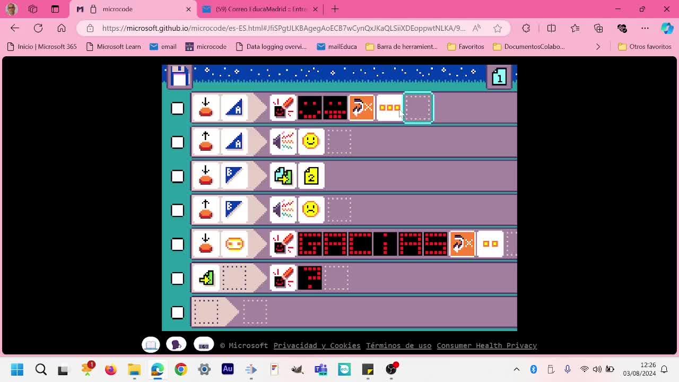Image resolution: width=679 pixels, height=382 pixels.
Task: Open the Microsoft Learn bookmark
Action: 113,47
